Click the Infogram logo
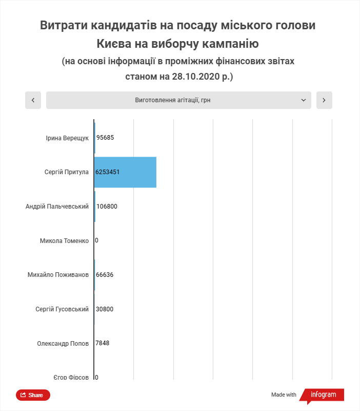The width and height of the screenshot is (360, 411). point(324,395)
